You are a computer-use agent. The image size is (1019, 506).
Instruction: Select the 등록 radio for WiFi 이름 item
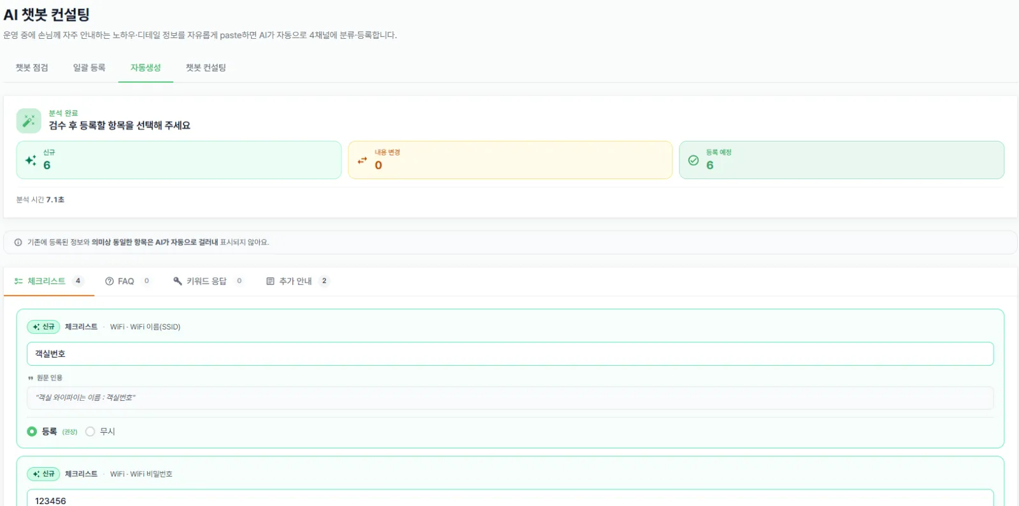point(32,431)
